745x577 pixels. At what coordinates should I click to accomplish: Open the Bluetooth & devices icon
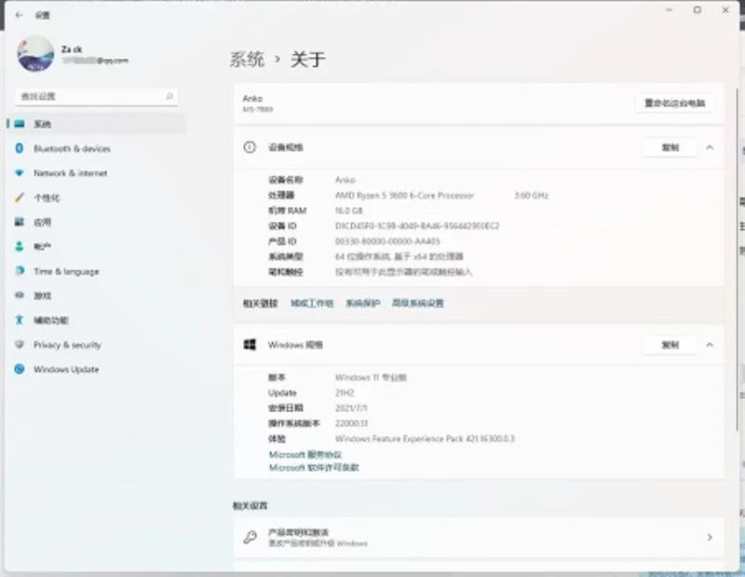pyautogui.click(x=19, y=148)
